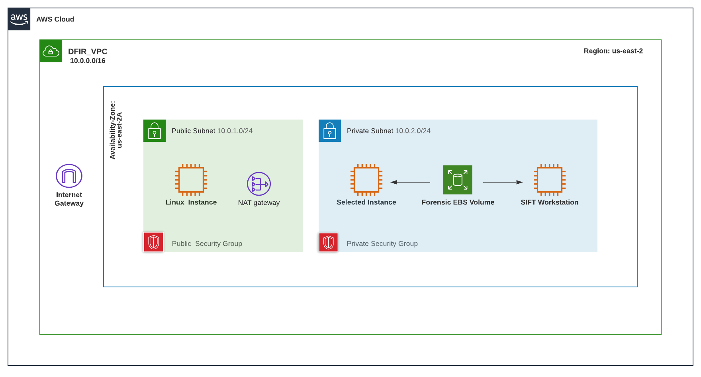Click the Forensic EBS Volume label
The width and height of the screenshot is (701, 377).
(x=458, y=202)
